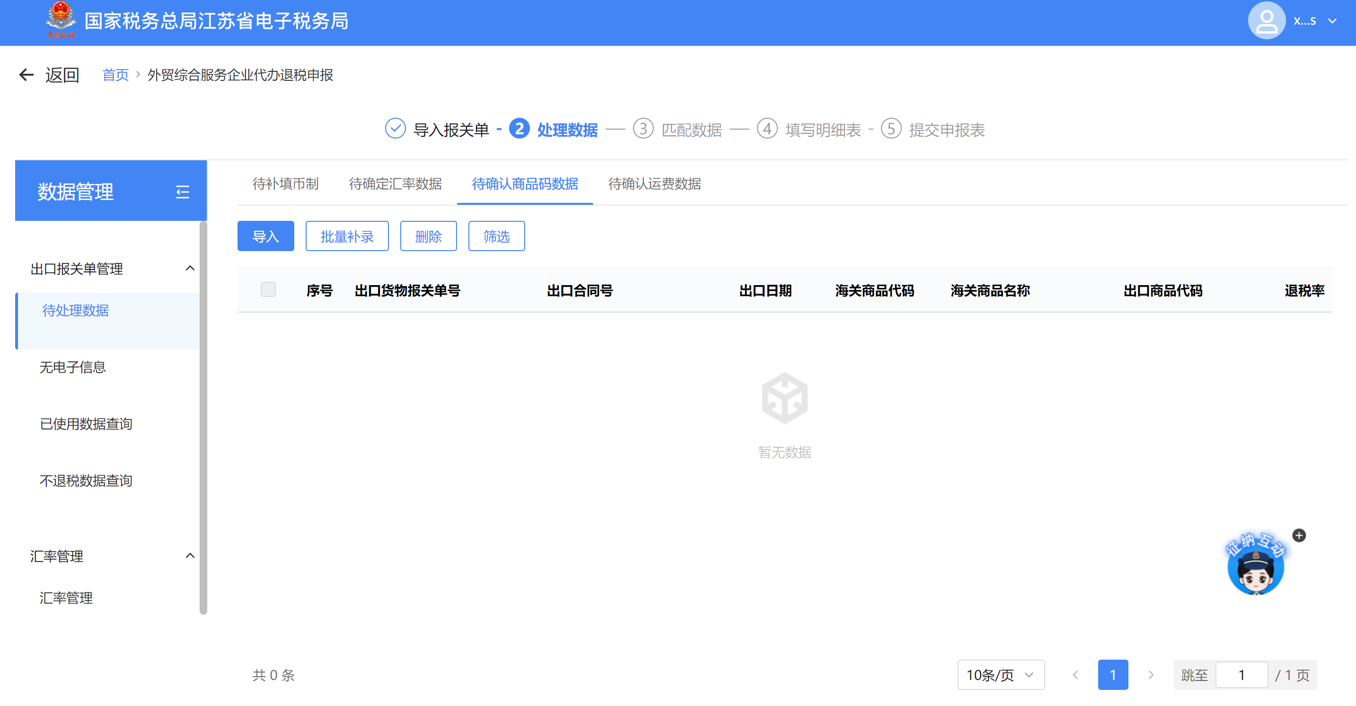The width and height of the screenshot is (1356, 706).
Task: Click the sidebar vertical scrollbar
Action: (203, 418)
